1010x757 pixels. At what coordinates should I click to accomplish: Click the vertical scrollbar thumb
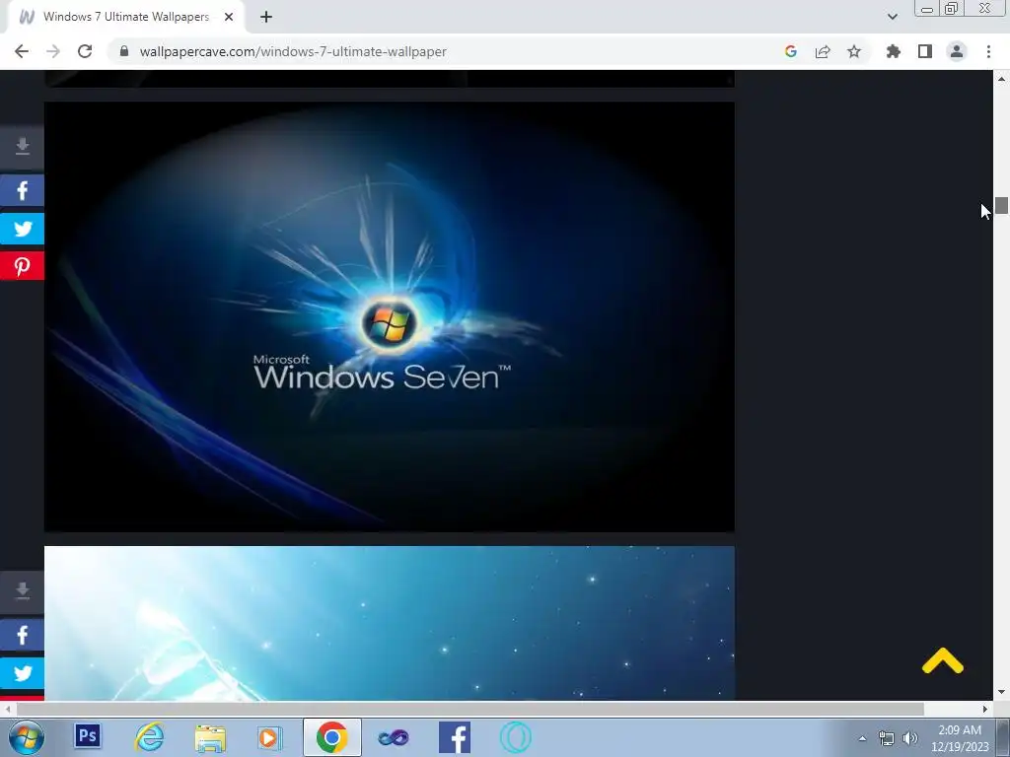[x=1001, y=205]
